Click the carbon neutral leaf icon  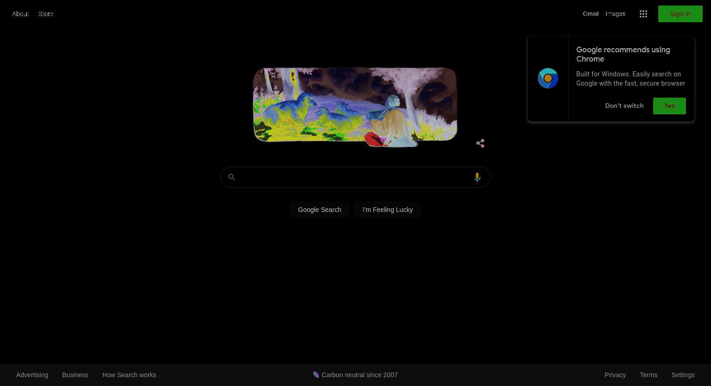(x=316, y=374)
